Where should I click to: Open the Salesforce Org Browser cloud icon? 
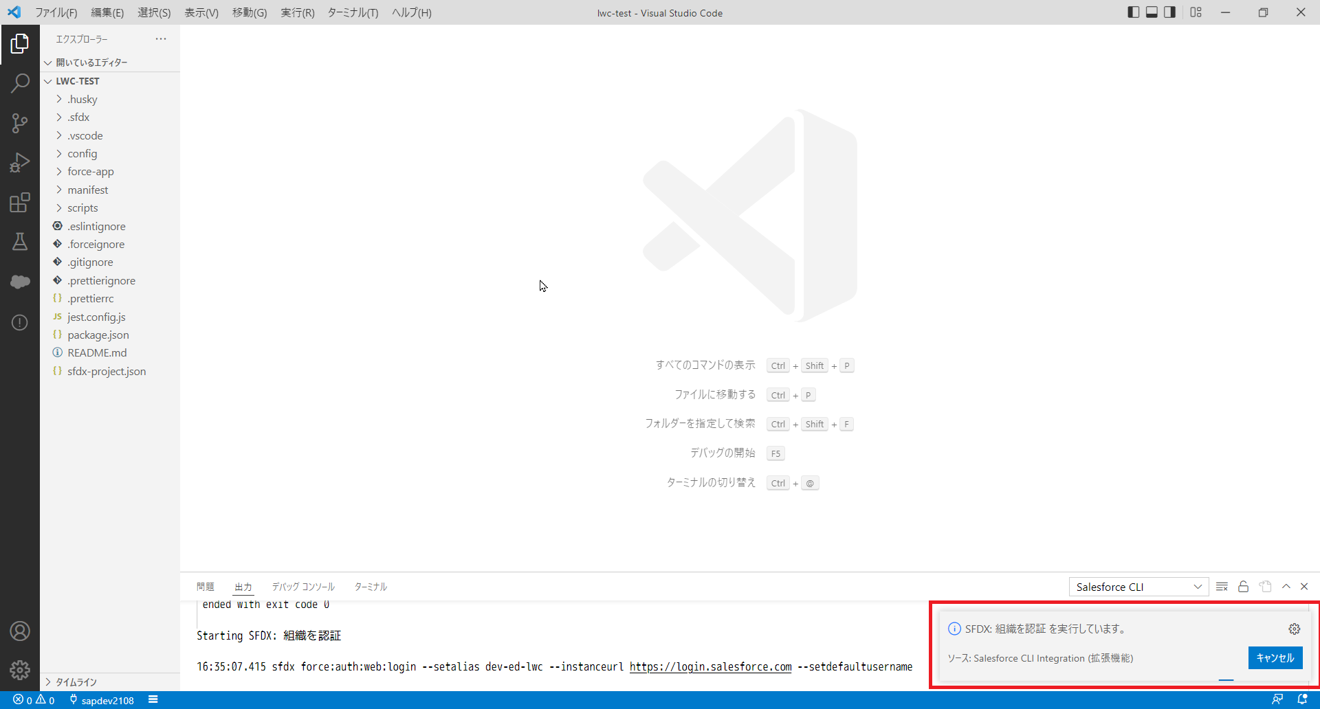(x=20, y=282)
